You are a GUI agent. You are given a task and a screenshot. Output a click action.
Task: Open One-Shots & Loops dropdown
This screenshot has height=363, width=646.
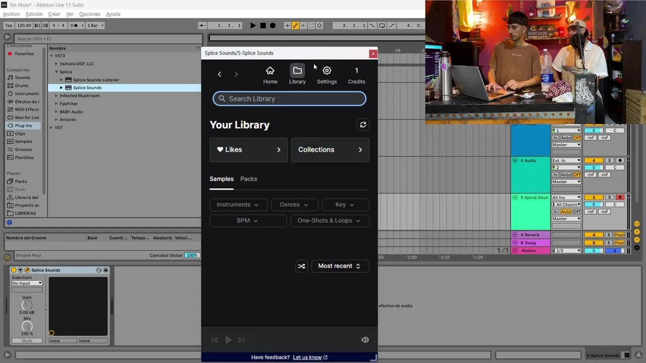tap(330, 221)
